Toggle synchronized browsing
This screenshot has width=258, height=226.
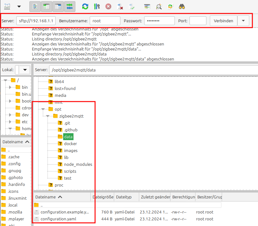(170, 6)
